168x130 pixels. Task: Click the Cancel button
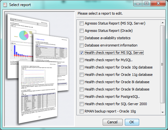tap(113, 122)
